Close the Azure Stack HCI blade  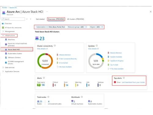coord(151,12)
